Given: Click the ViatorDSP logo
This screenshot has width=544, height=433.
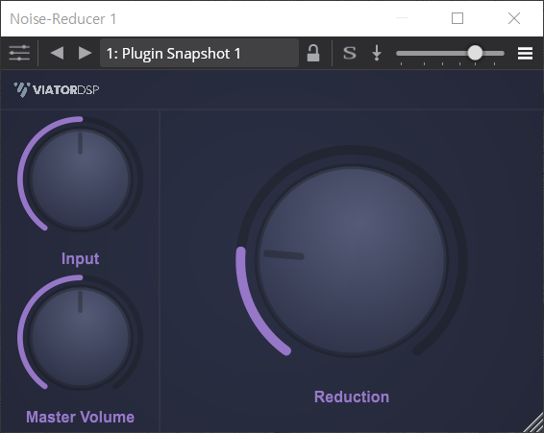Looking at the screenshot, I should point(56,90).
